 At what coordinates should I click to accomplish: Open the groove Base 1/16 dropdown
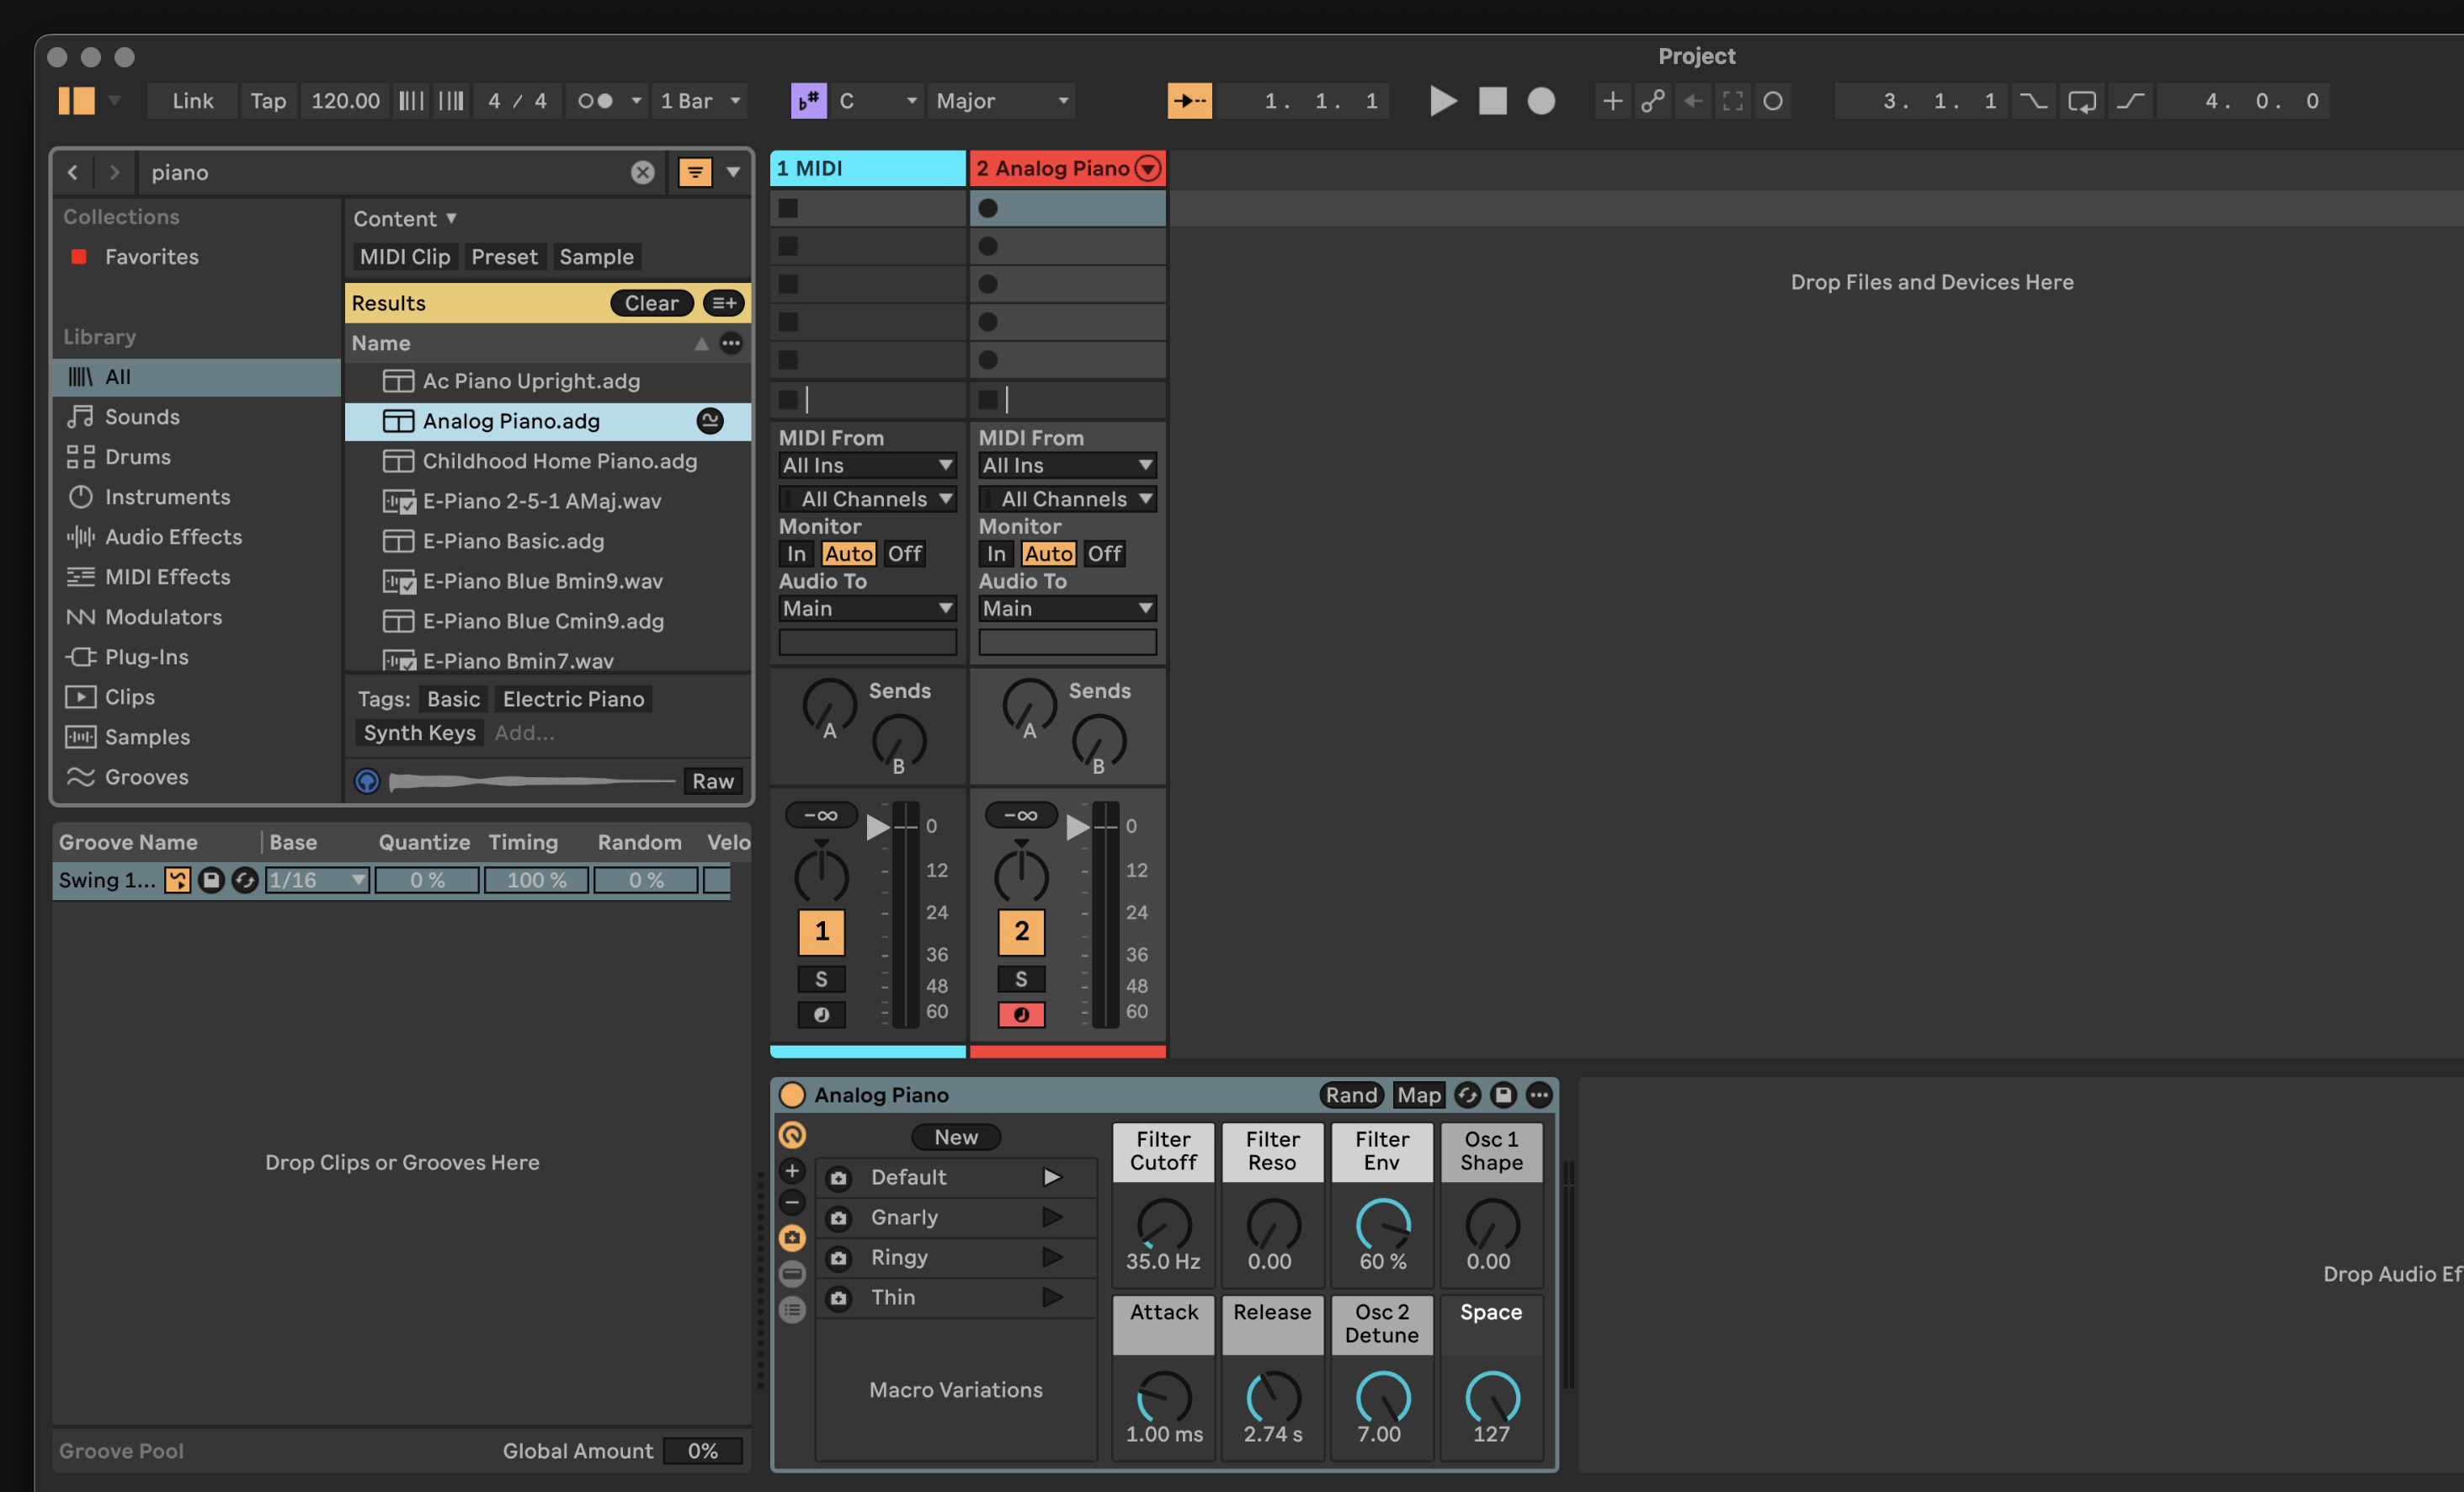[x=317, y=880]
